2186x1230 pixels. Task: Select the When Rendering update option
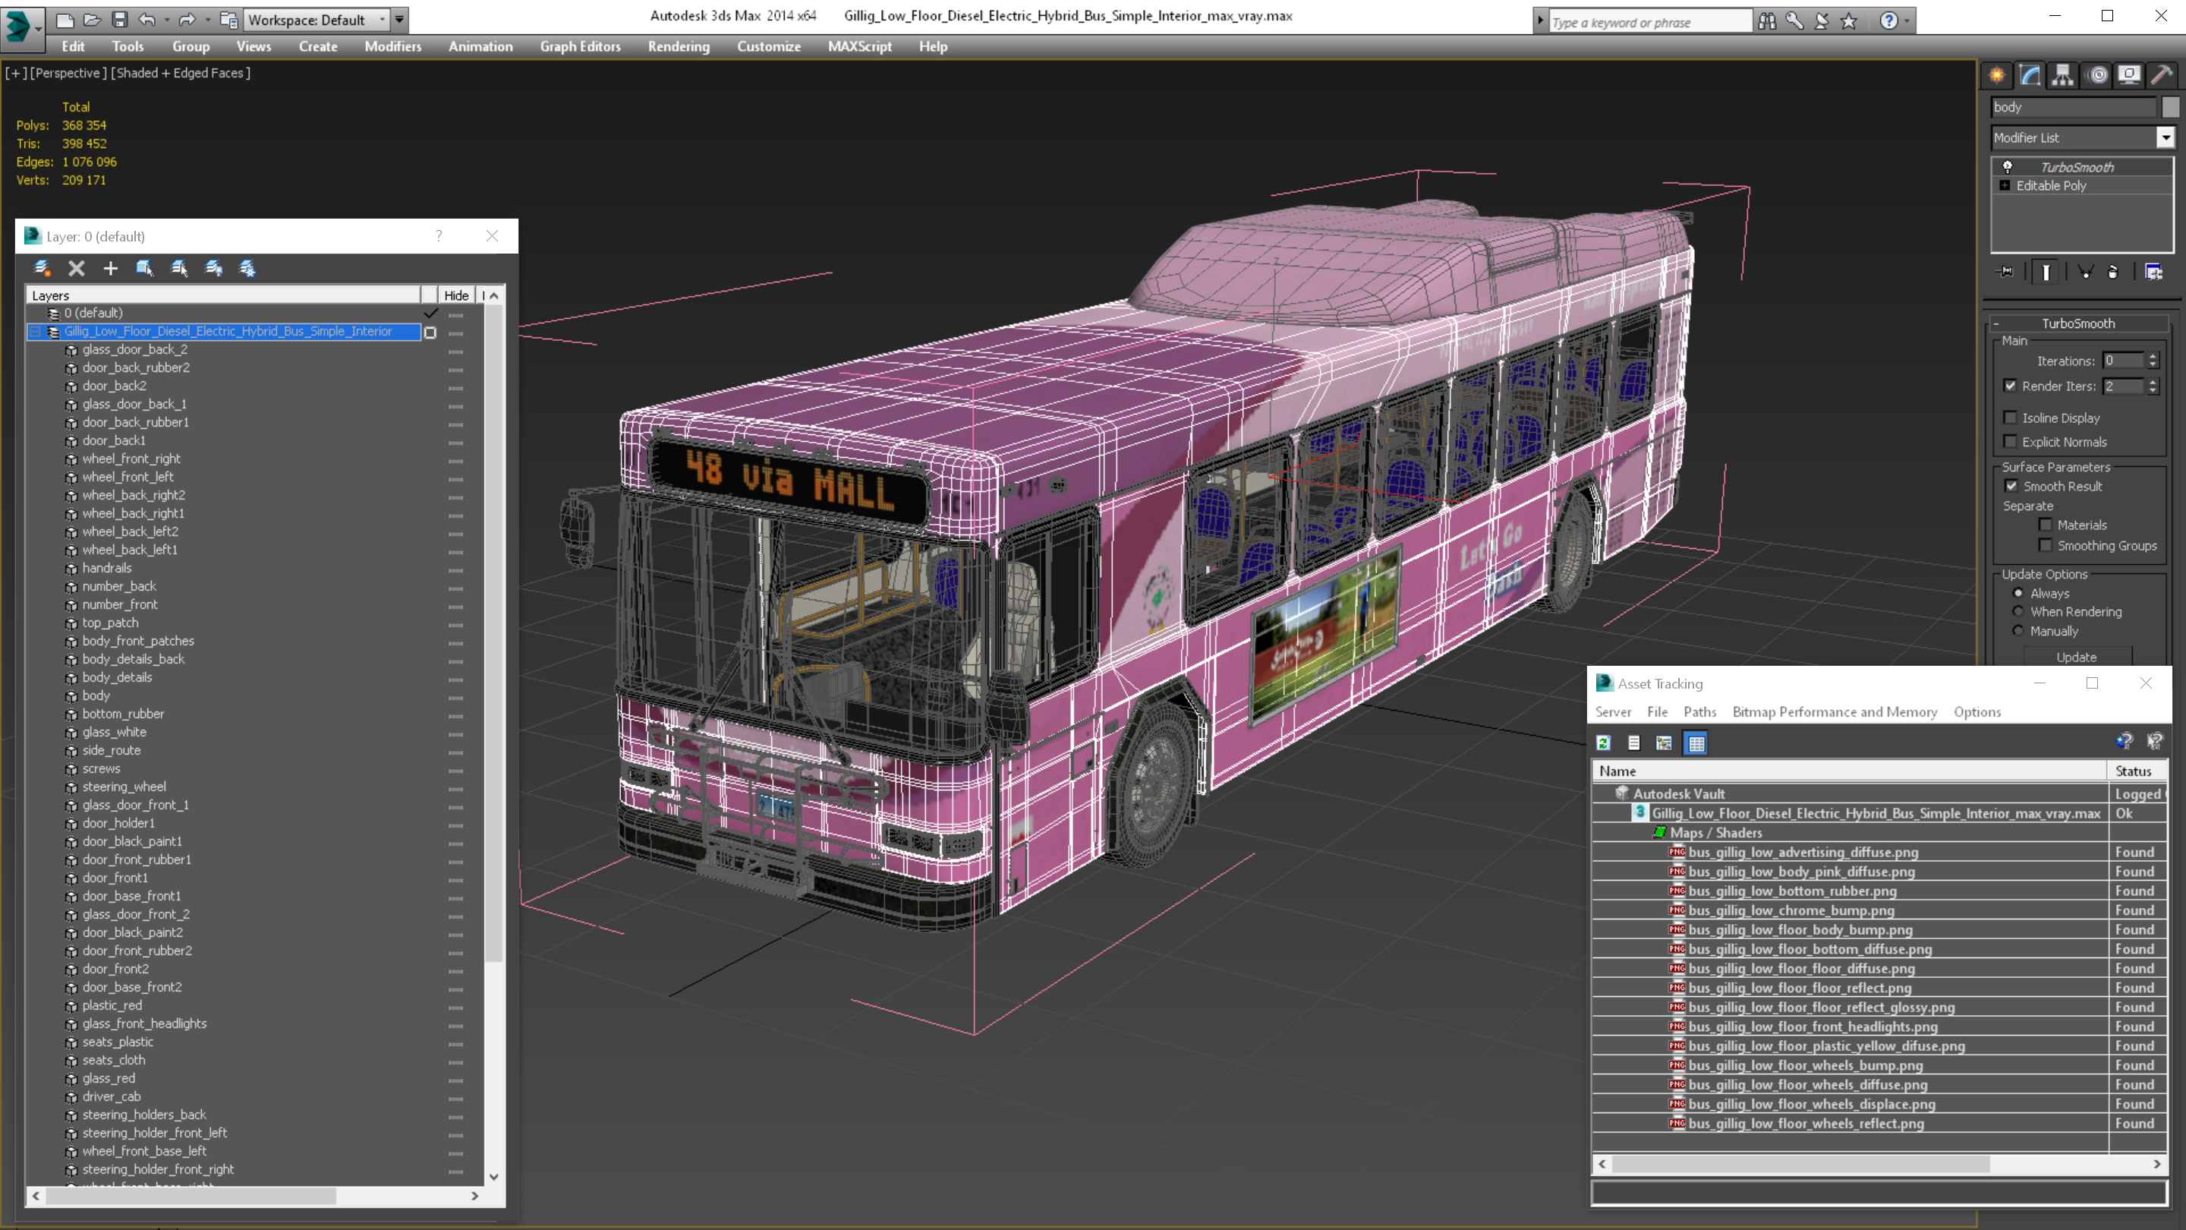click(2018, 611)
